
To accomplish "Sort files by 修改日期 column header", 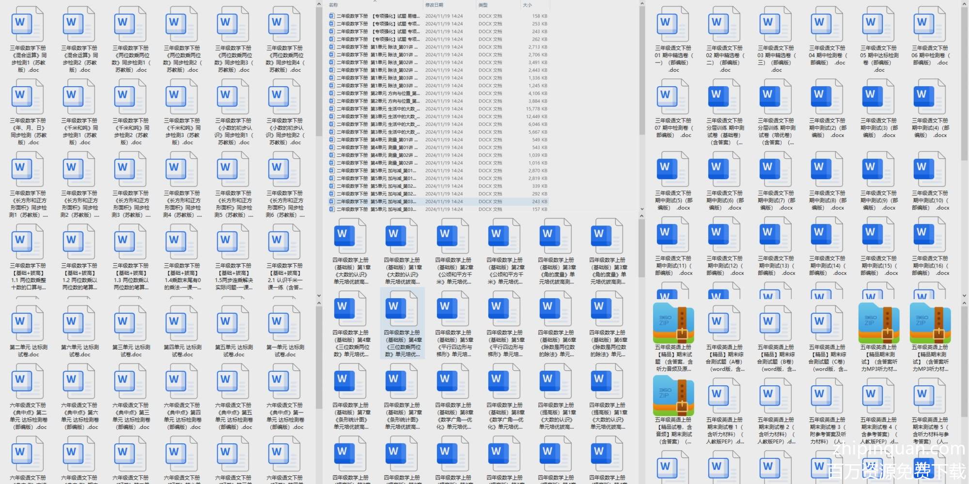I will (x=434, y=5).
